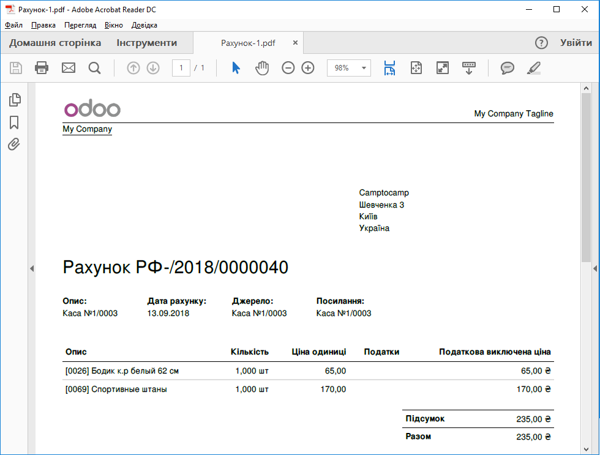Zoom out with the minus icon
The image size is (600, 455).
288,68
